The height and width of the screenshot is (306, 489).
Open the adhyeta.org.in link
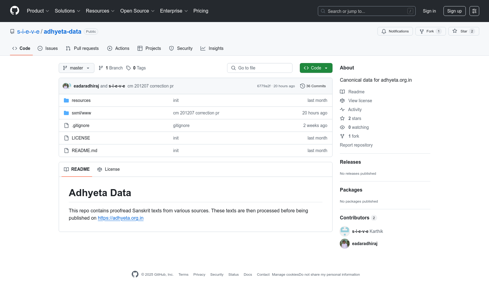coord(121,218)
